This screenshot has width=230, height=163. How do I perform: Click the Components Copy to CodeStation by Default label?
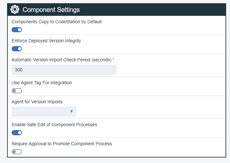click(x=57, y=22)
